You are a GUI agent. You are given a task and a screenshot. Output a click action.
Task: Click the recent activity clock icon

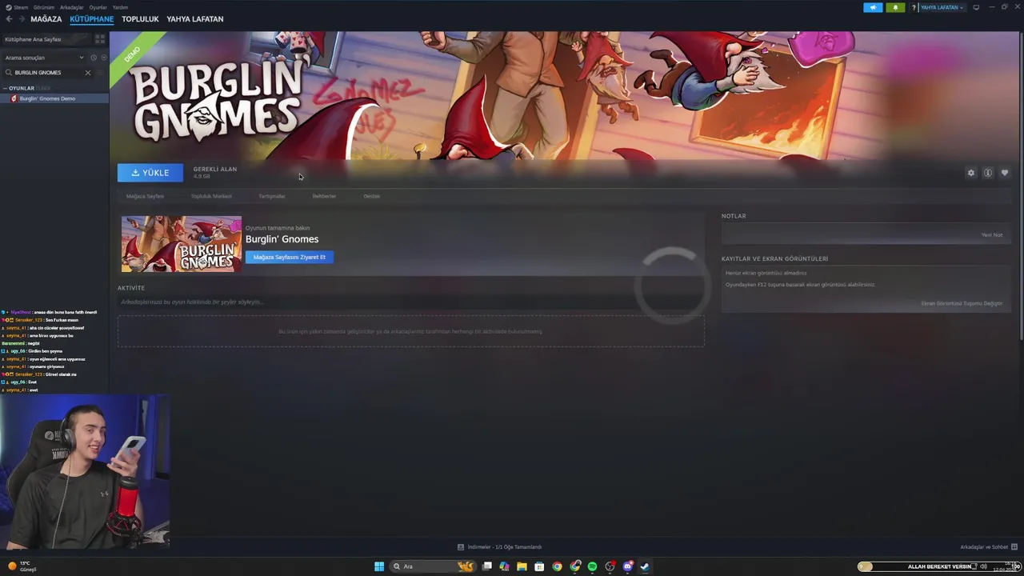(94, 58)
